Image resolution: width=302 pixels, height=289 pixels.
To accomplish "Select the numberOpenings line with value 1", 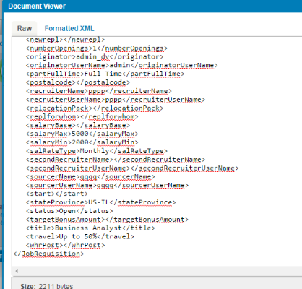I will tap(97, 48).
